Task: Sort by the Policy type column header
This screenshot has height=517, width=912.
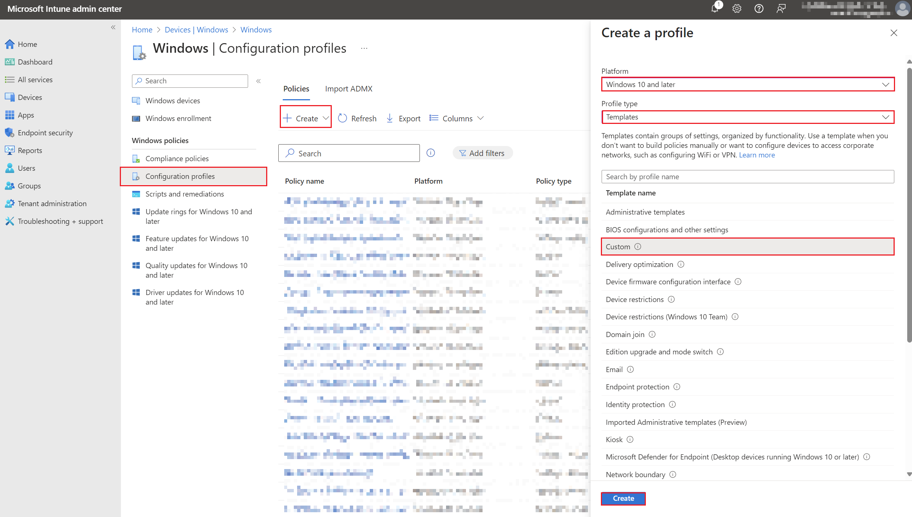Action: 554,181
